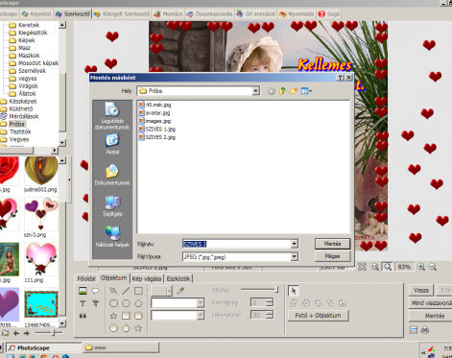Open the view menu icon in save dialog
Screen dimensions: 452x358
point(306,91)
